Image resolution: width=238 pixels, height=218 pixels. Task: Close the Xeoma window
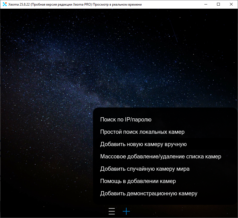click(x=231, y=4)
